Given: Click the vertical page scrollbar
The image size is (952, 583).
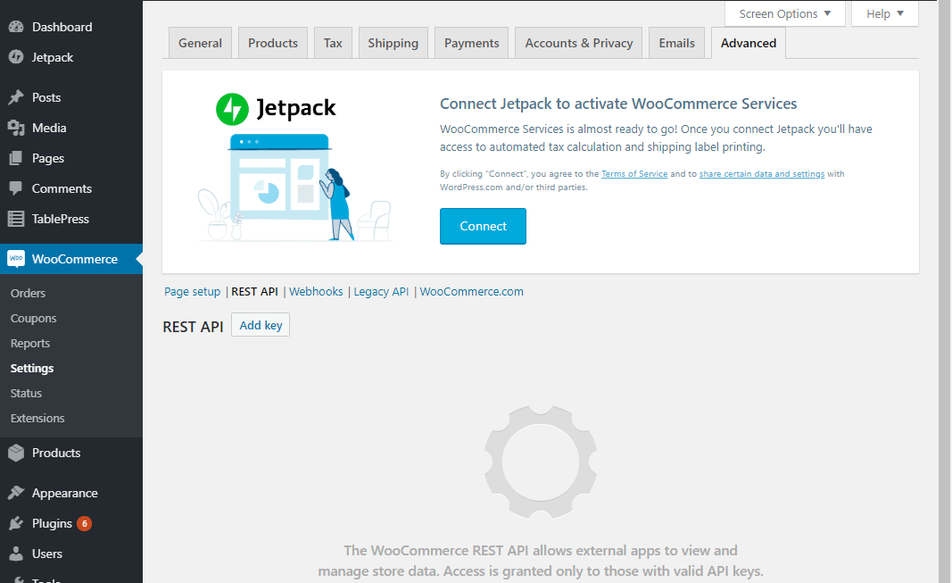Looking at the screenshot, I should coord(945,268).
